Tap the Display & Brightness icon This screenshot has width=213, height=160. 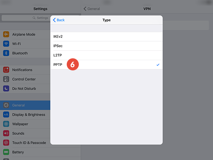pos(6,114)
